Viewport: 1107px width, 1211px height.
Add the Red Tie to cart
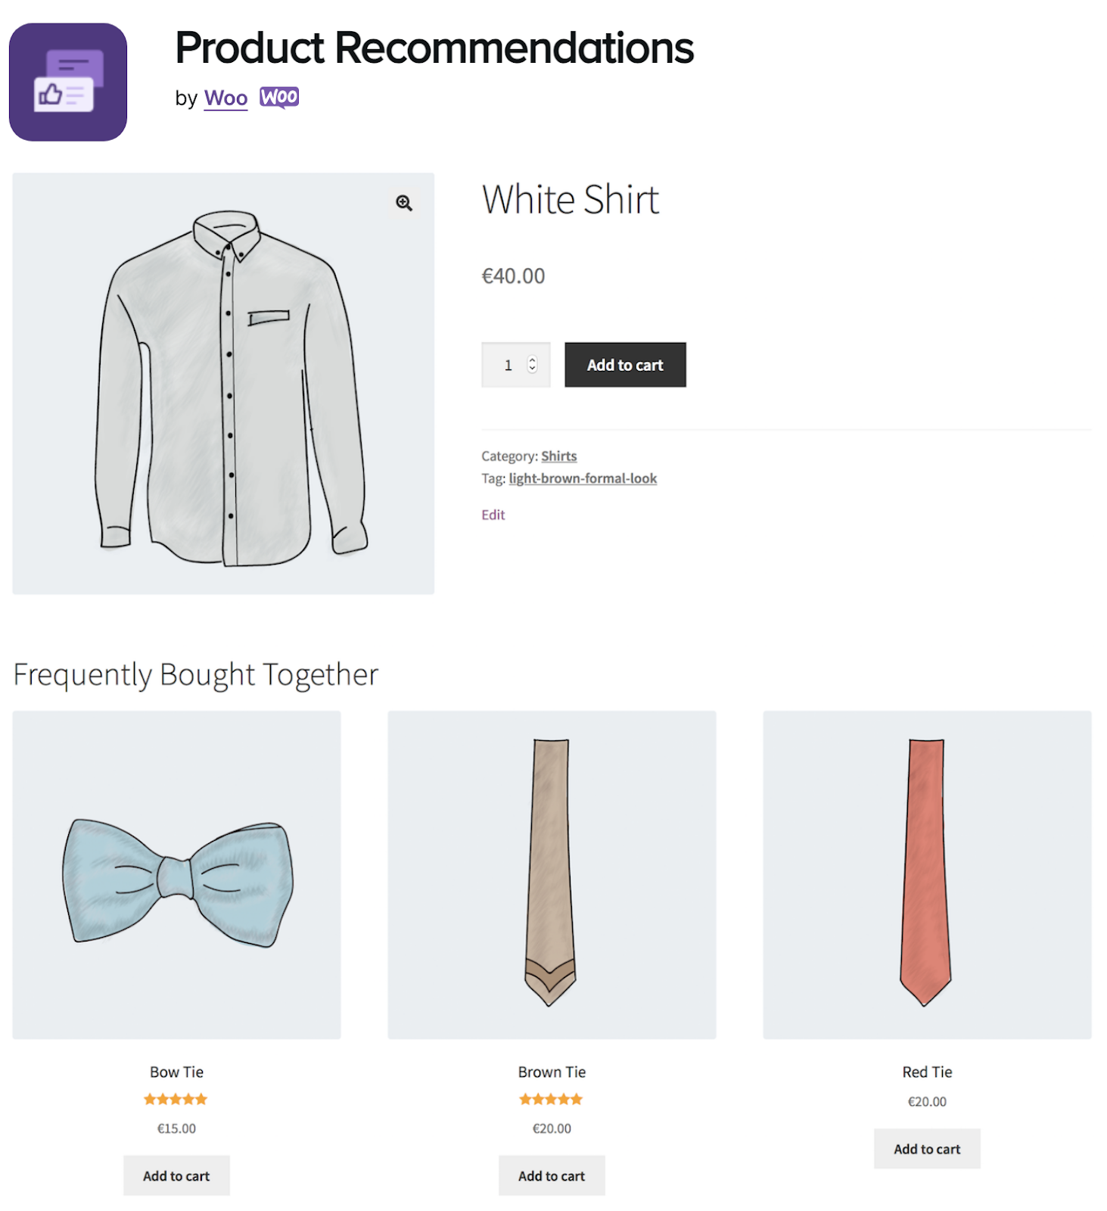coord(926,1148)
